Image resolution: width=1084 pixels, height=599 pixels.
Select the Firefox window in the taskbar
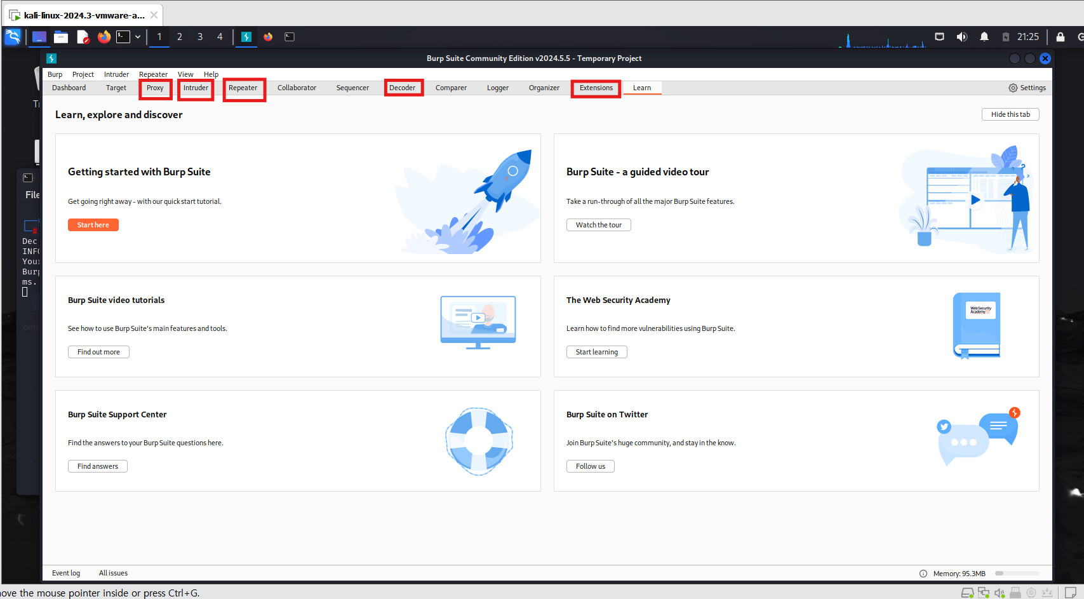(x=268, y=37)
